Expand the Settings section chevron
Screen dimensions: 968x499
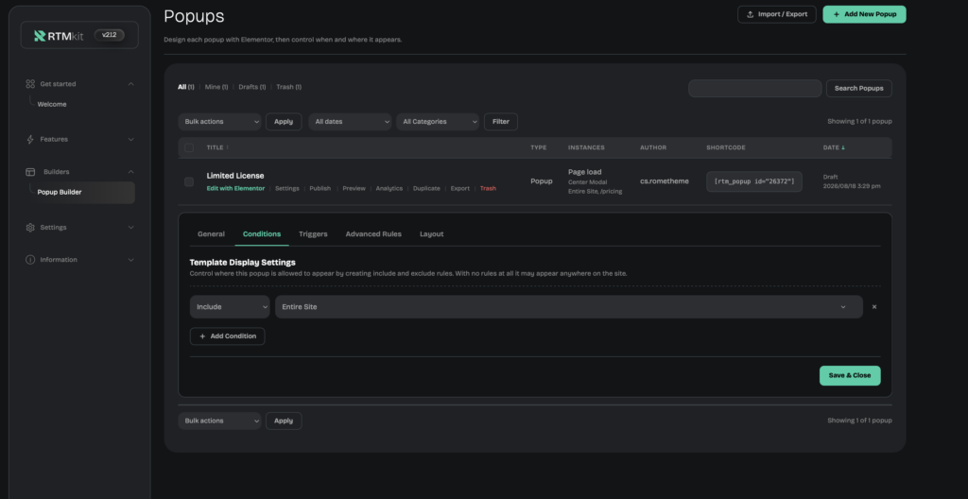130,227
